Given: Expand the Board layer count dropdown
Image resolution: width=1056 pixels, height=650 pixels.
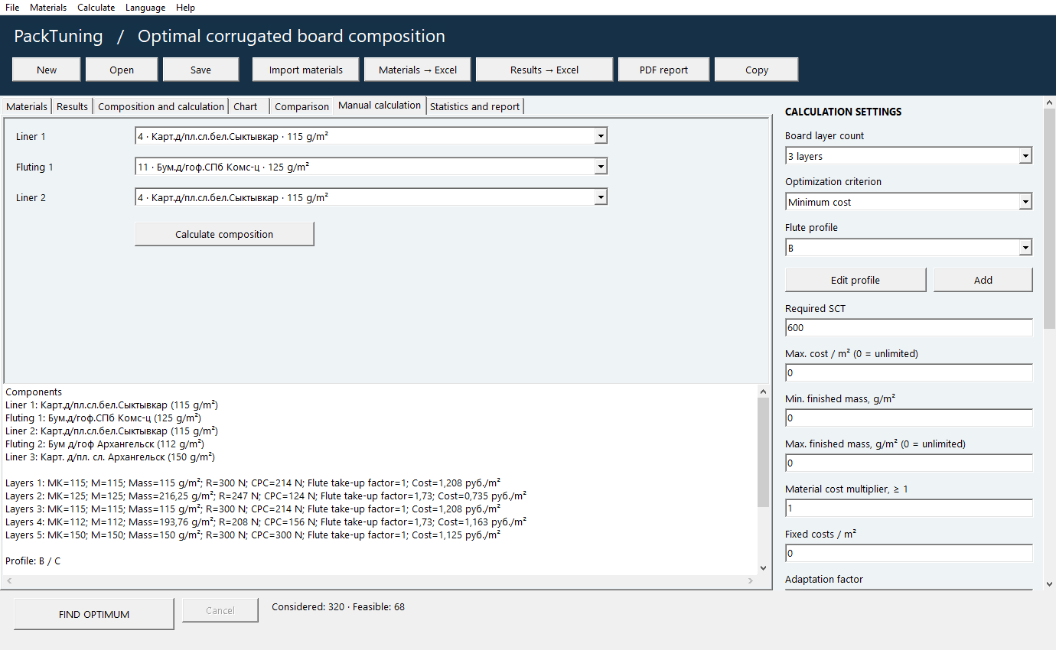Looking at the screenshot, I should 908,156.
